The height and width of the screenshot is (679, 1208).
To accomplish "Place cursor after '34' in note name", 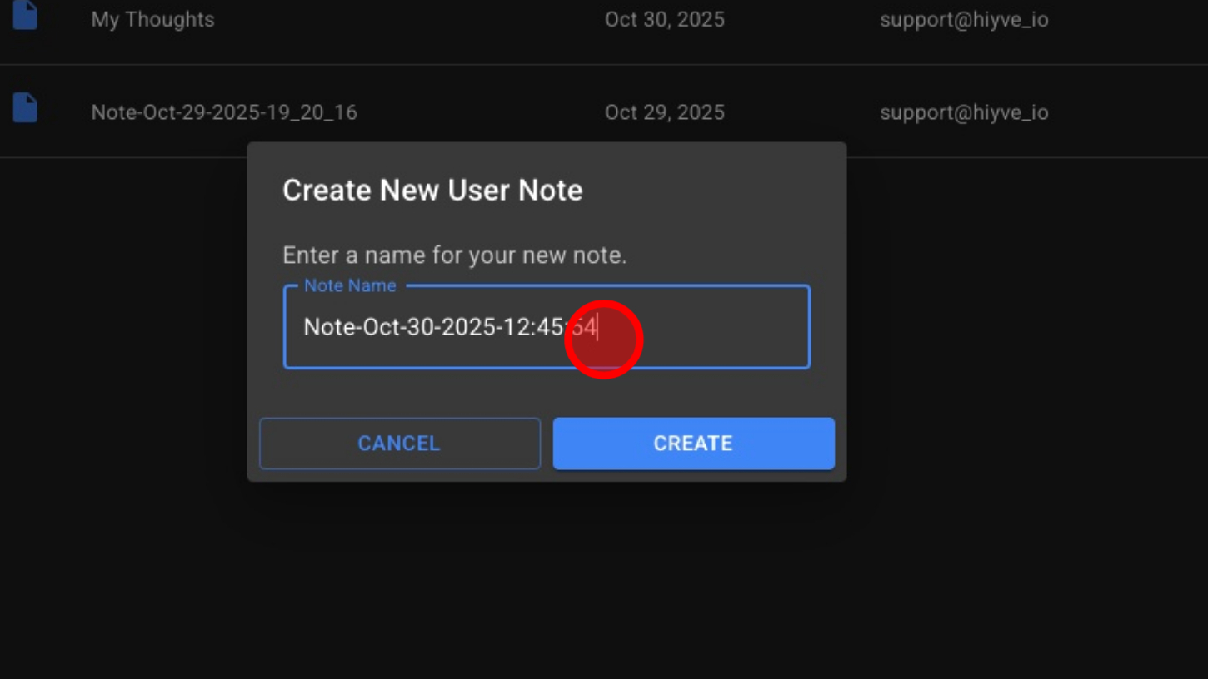I will pyautogui.click(x=598, y=327).
